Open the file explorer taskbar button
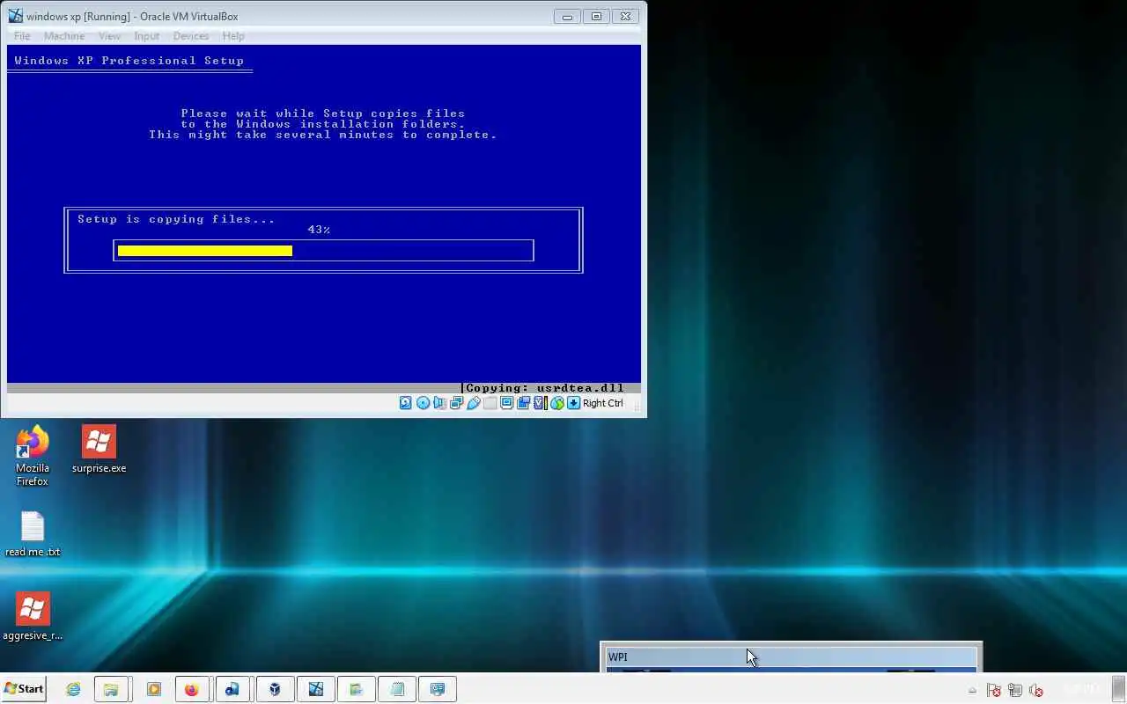This screenshot has width=1127, height=704. coord(112,689)
